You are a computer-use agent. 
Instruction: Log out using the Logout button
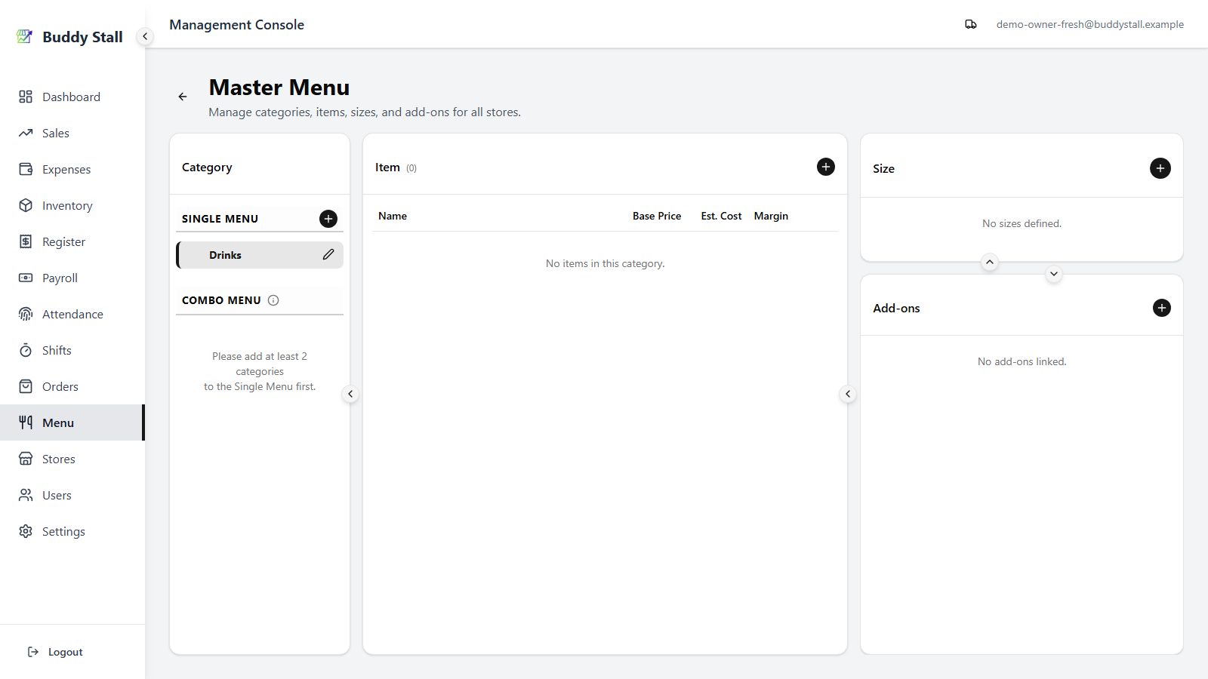55,652
